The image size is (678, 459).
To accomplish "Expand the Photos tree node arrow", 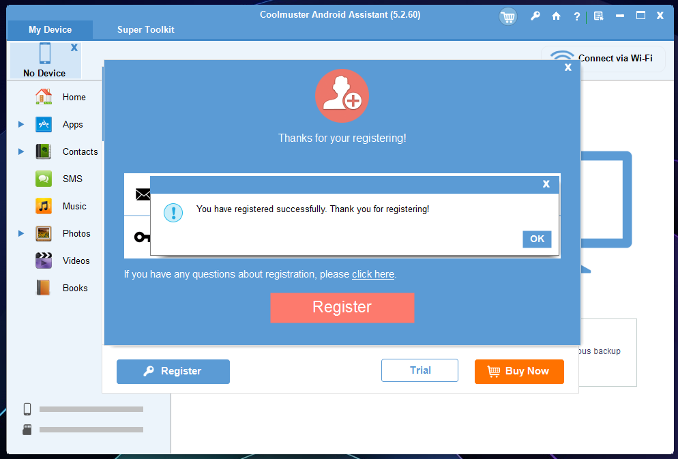I will coord(20,233).
